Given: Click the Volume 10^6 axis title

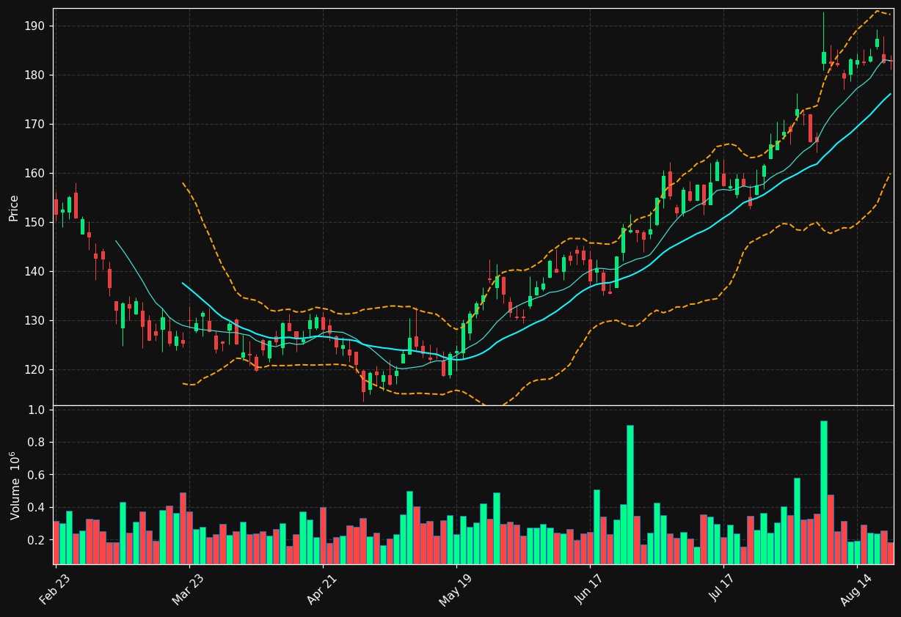Looking at the screenshot, I should click(15, 485).
